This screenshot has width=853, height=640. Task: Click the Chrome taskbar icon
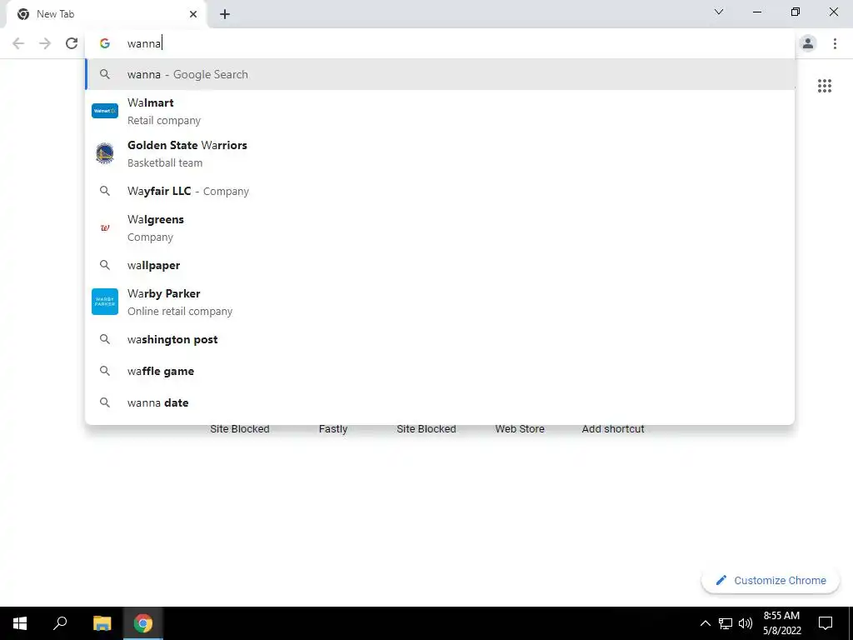[x=143, y=623]
